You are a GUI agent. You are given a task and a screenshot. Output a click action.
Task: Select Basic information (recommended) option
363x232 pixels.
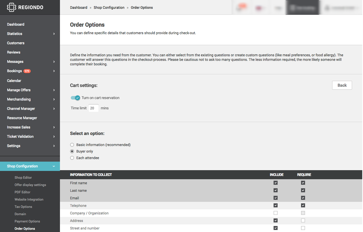click(72, 145)
